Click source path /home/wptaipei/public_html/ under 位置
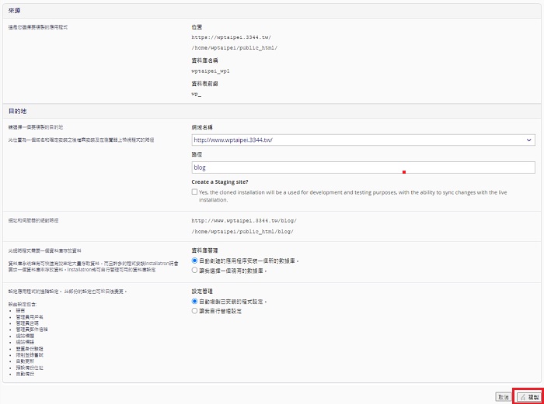 234,48
